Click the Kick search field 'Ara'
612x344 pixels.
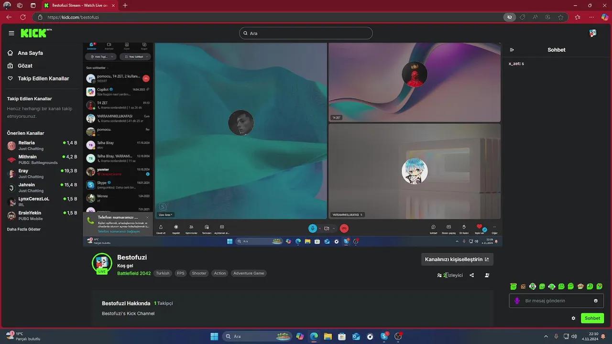click(306, 33)
